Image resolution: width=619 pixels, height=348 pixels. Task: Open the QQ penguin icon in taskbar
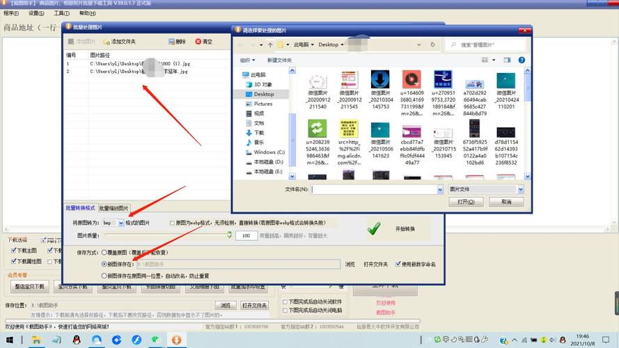[77, 340]
